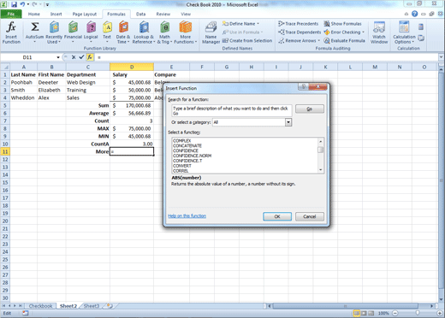Select row 11 header

pos(5,151)
